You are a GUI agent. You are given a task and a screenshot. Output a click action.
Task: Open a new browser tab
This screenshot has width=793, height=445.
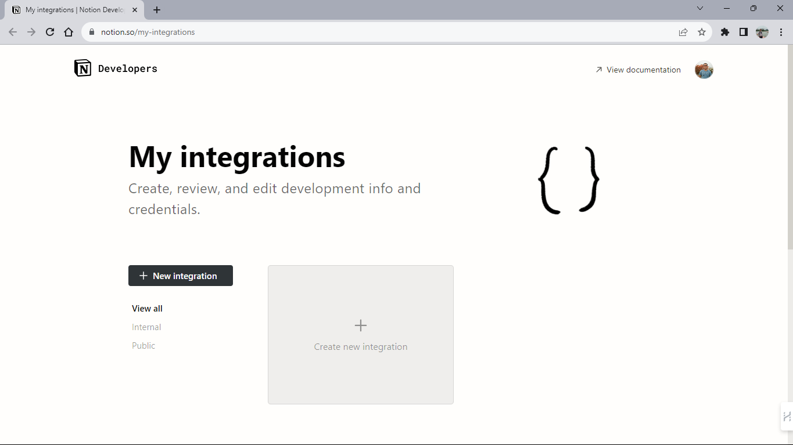pos(157,10)
